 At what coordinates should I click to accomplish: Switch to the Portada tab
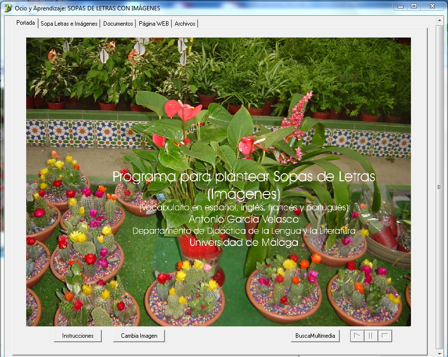tap(25, 23)
